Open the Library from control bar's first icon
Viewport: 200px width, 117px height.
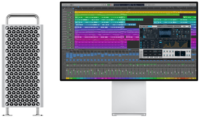click(x=63, y=5)
